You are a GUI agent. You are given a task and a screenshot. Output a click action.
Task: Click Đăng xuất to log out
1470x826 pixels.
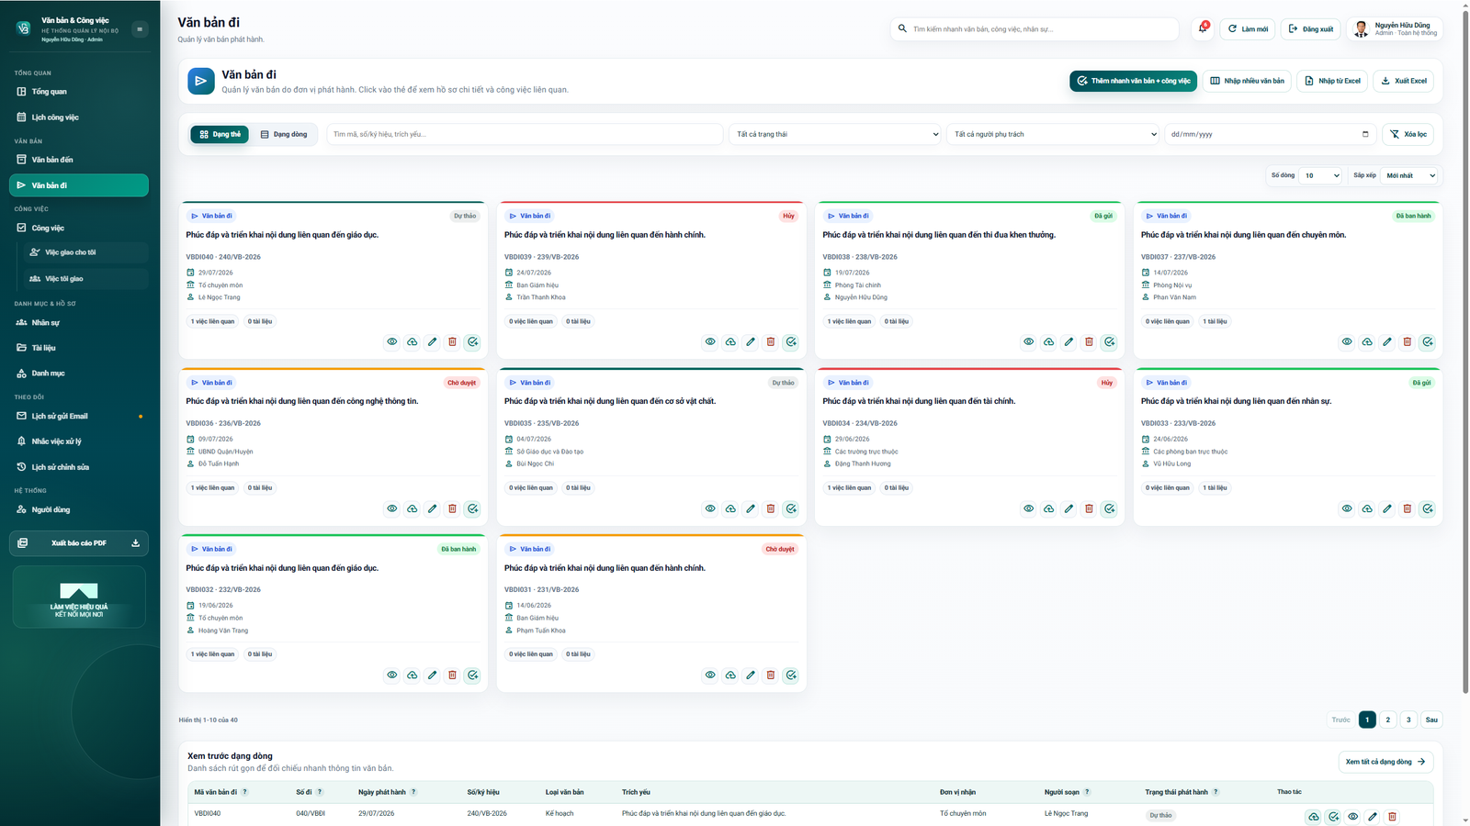click(x=1311, y=29)
